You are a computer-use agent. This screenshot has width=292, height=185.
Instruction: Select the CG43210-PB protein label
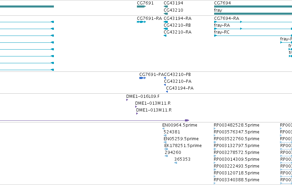point(177,75)
